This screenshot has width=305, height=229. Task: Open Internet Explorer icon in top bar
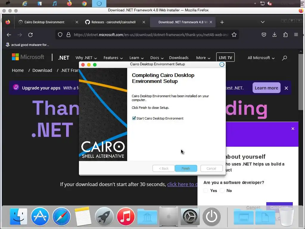(x=25, y=4)
